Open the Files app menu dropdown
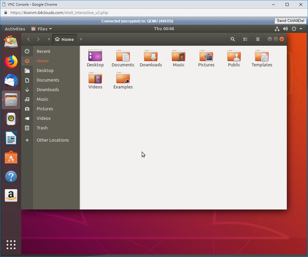This screenshot has width=308, height=257. 41,29
